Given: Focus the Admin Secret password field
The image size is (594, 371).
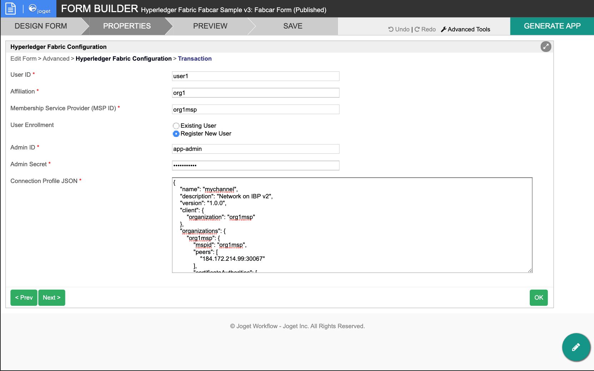Looking at the screenshot, I should click(255, 166).
